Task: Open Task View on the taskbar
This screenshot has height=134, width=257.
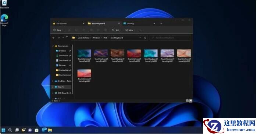Action: (x=17, y=130)
